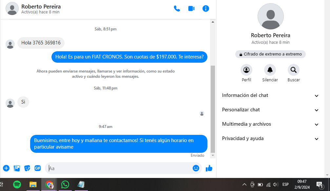The height and width of the screenshot is (191, 330).
Task: Expand Personalizar chat section
Action: [x=270, y=110]
